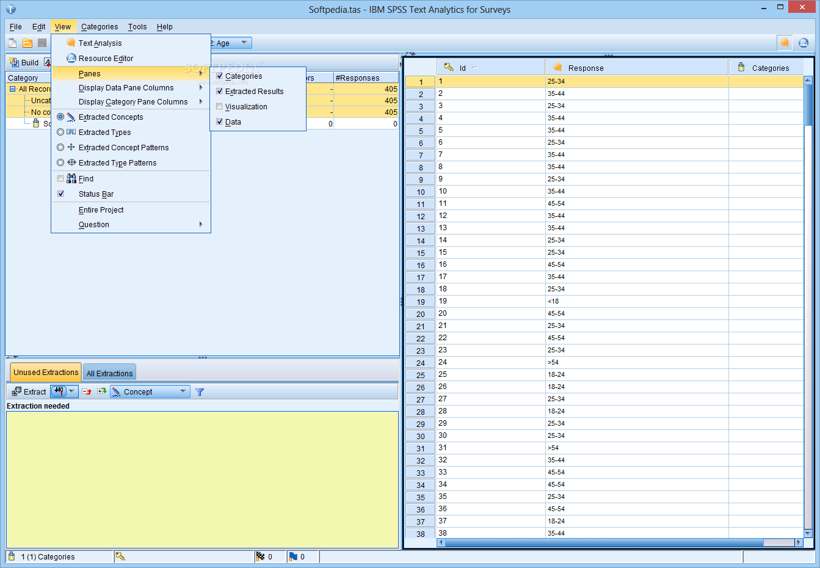
Task: Open the question Age dropdown
Action: (x=244, y=43)
